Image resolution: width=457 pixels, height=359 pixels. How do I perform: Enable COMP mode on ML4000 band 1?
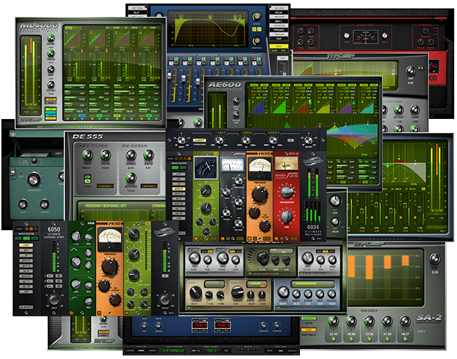[82, 115]
